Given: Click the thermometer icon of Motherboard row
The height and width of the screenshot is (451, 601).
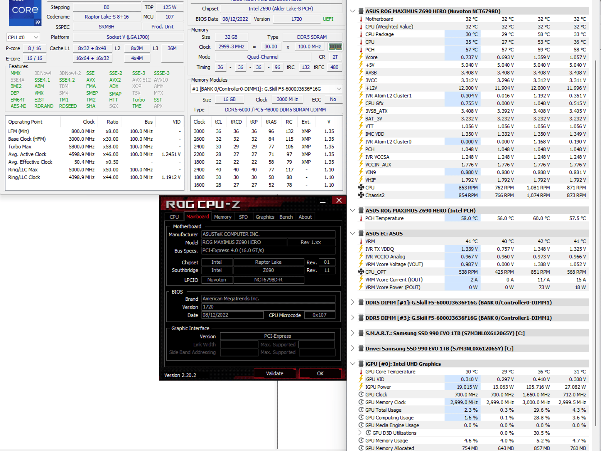Looking at the screenshot, I should point(361,19).
